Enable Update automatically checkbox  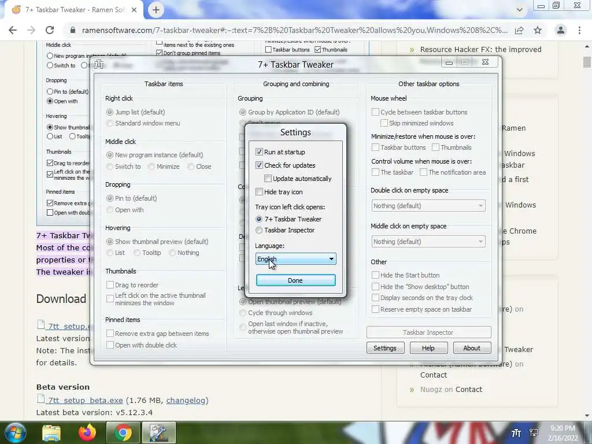pos(268,178)
